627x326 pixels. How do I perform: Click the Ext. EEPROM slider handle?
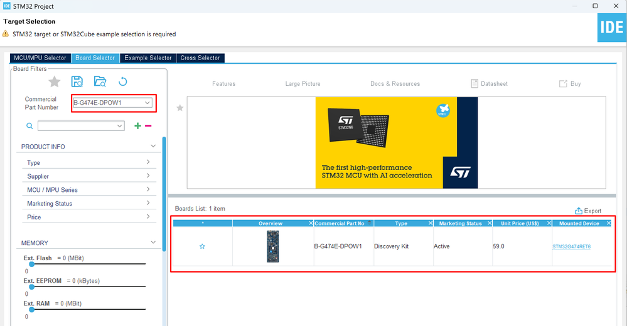[31, 287]
